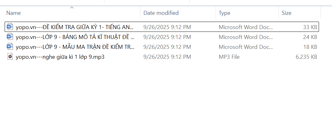The height and width of the screenshot is (128, 332).
Task: Sort files by Date modified header
Action: (x=161, y=13)
